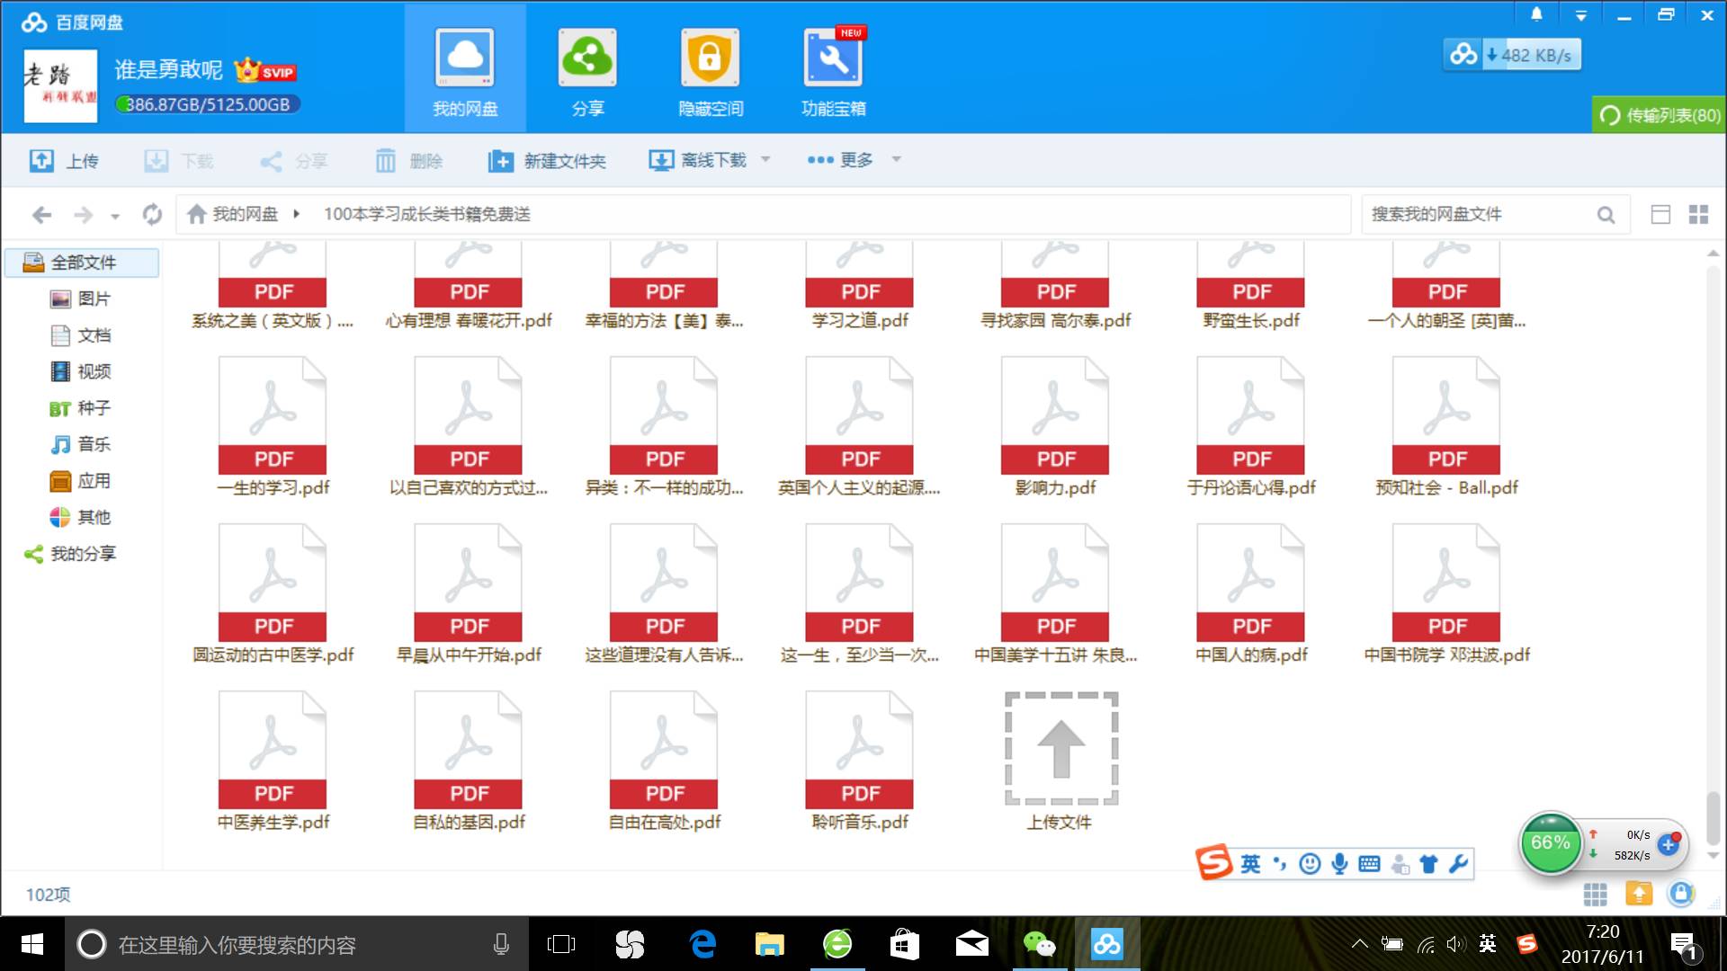Click the vertical scrollbar thumb
The height and width of the screenshot is (971, 1727).
(x=1713, y=816)
